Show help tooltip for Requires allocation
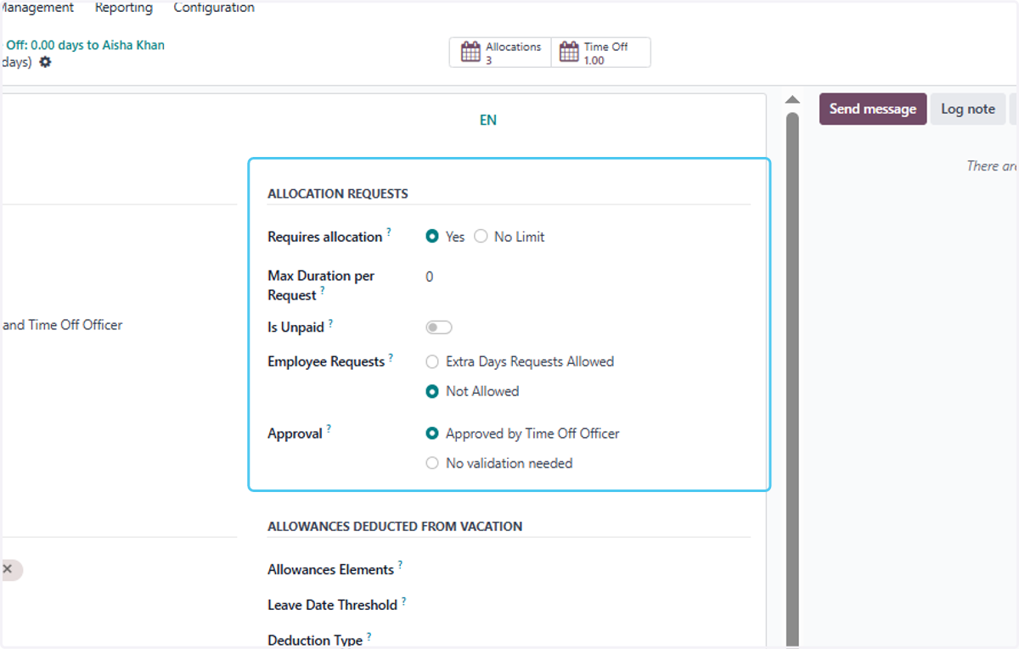The width and height of the screenshot is (1019, 649). click(x=389, y=232)
